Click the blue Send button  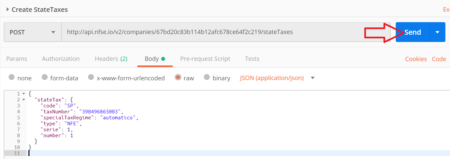(x=413, y=32)
